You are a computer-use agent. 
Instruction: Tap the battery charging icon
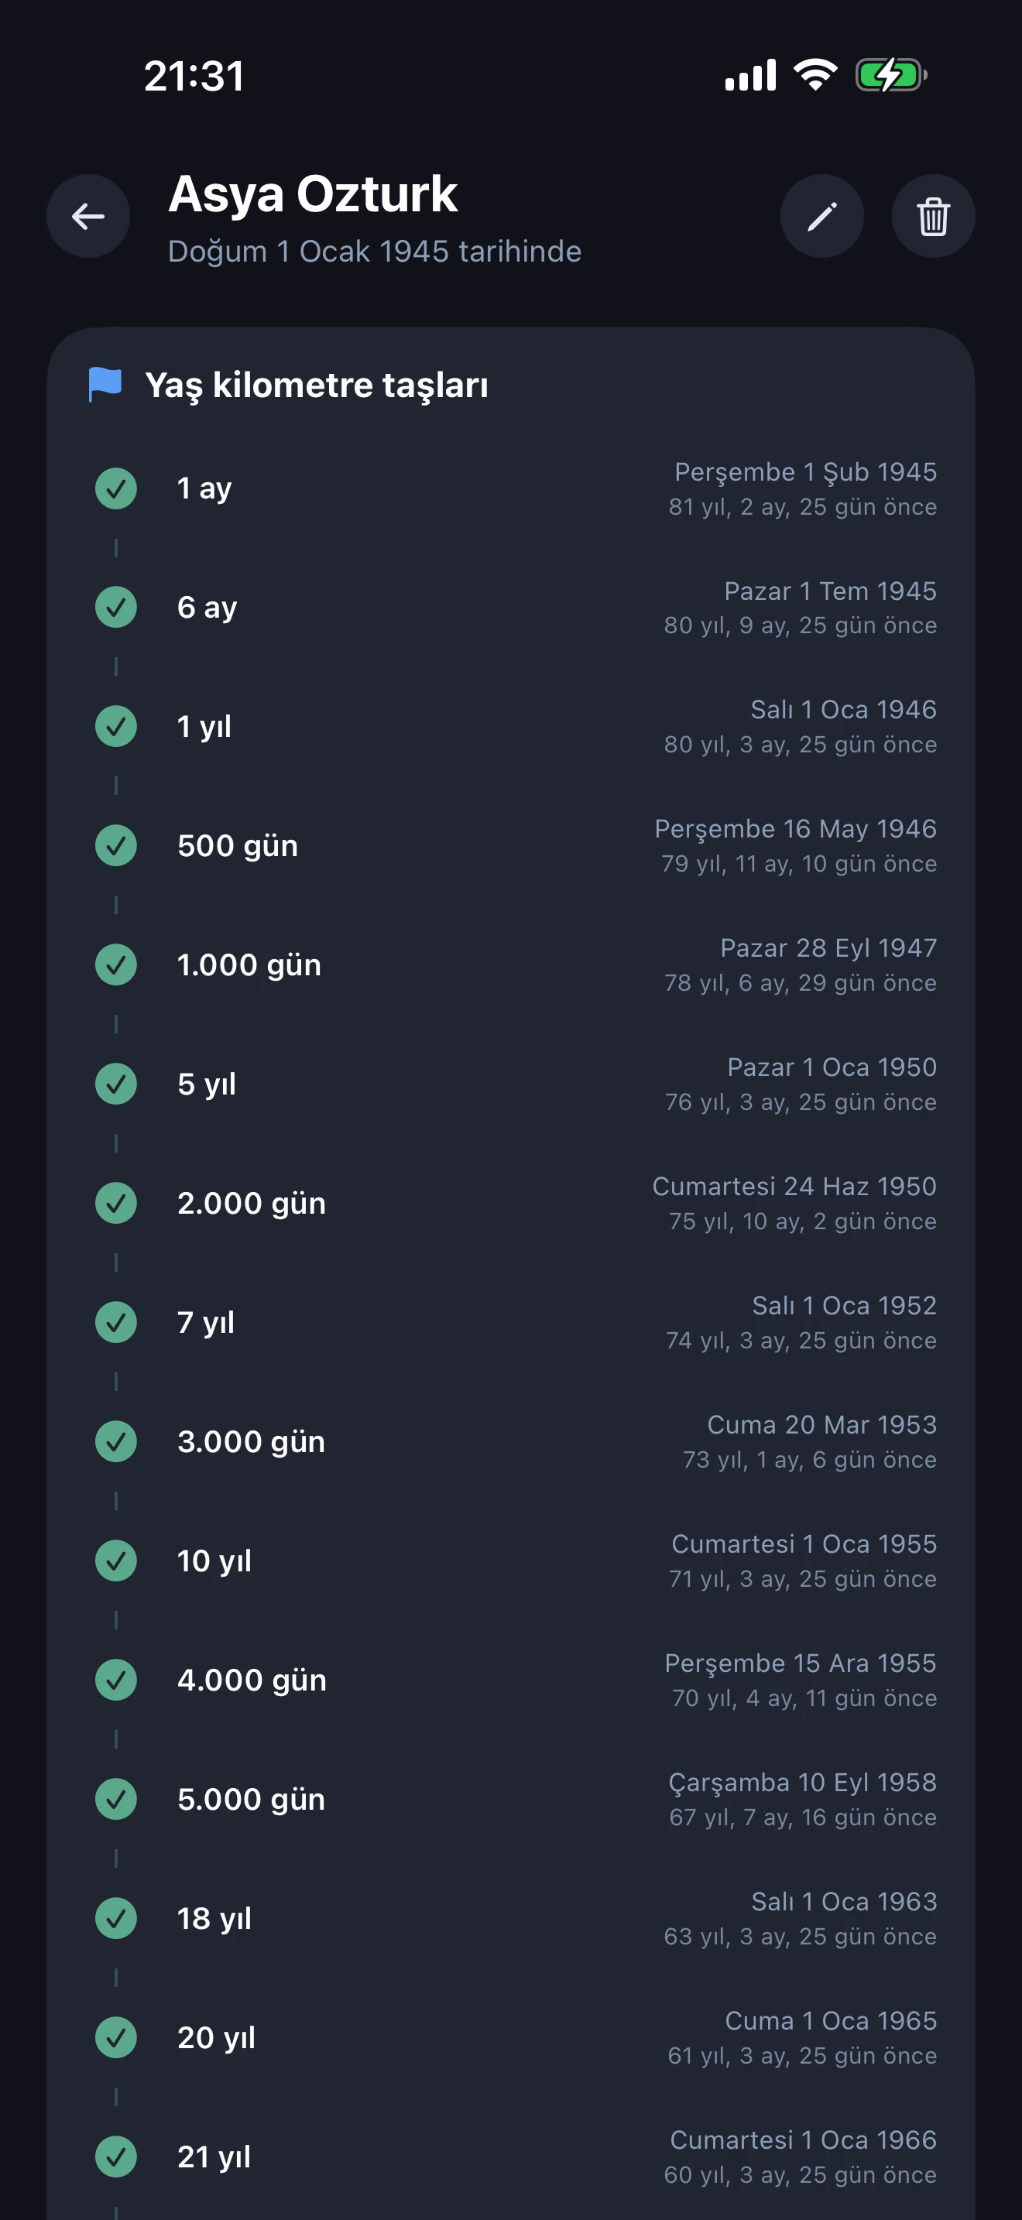point(890,75)
